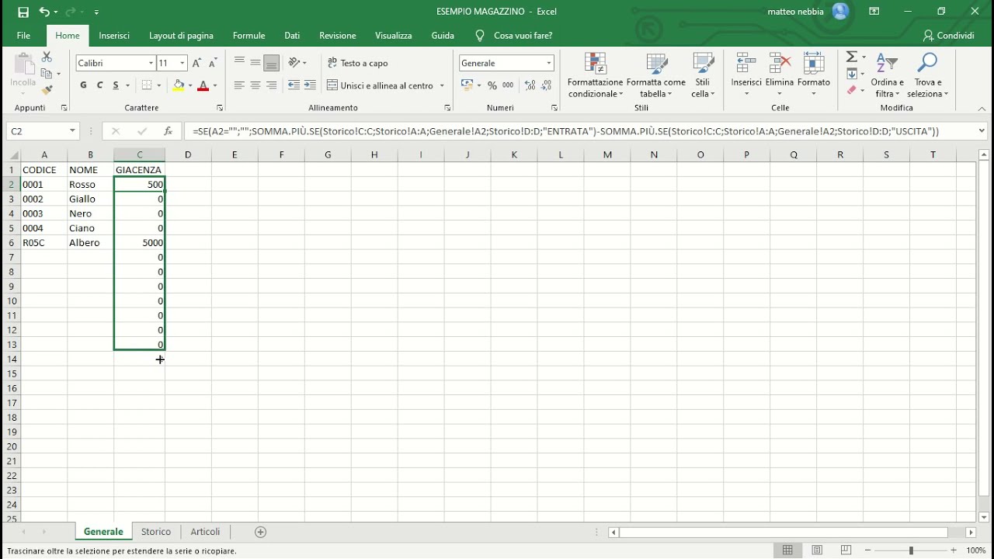Add a new sheet with plus icon

click(x=261, y=532)
